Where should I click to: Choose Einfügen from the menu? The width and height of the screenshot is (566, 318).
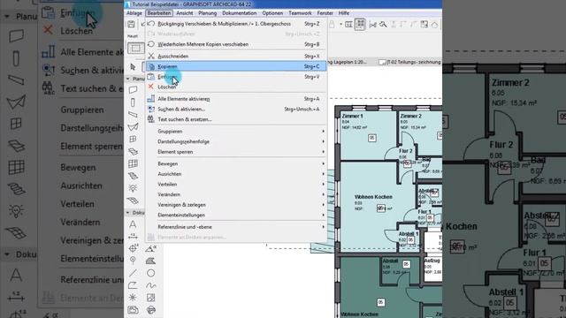[x=236, y=77]
